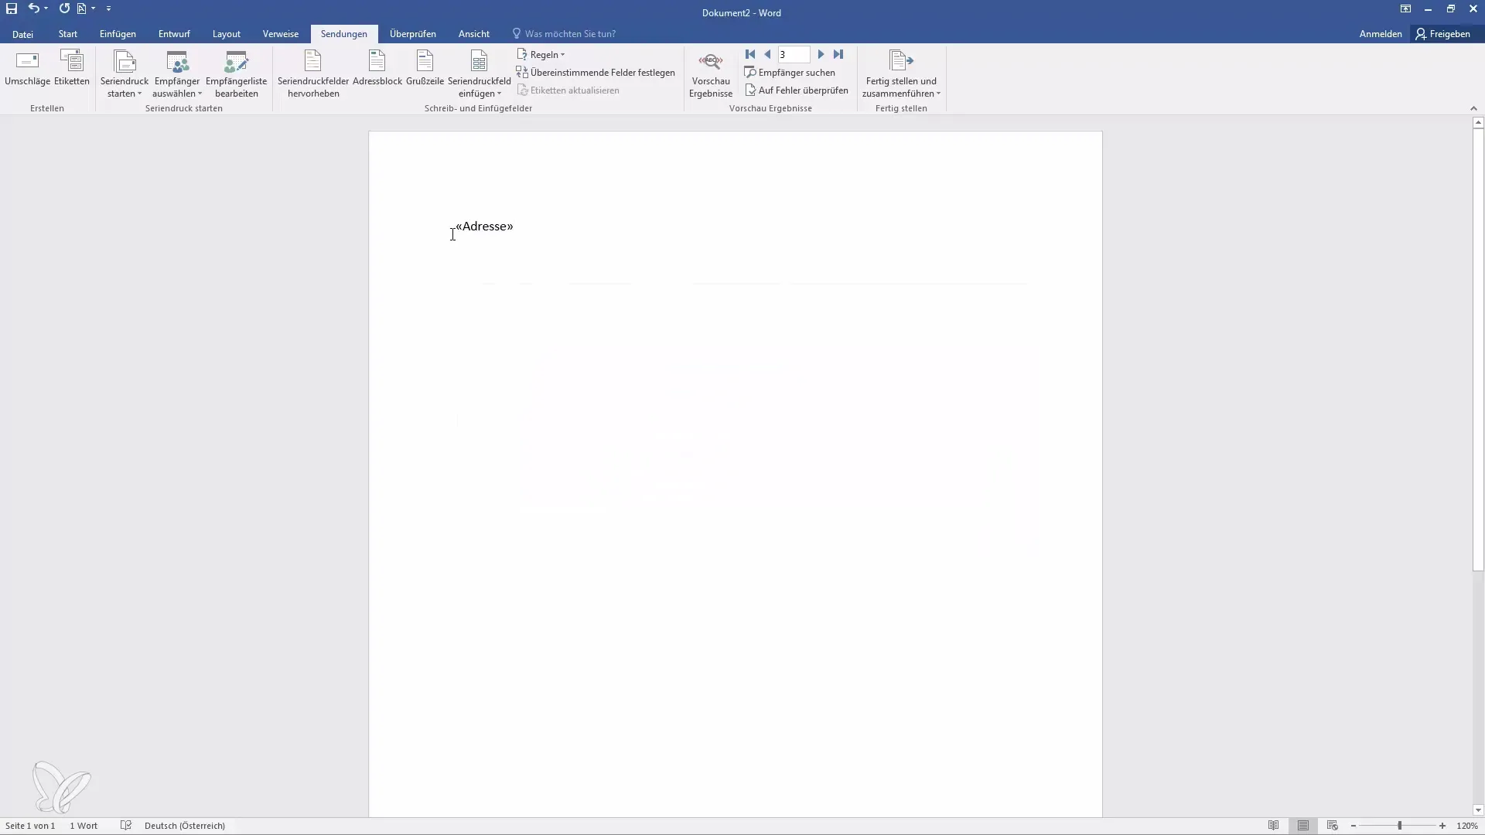
Task: Insert an Adressblock
Action: point(377,67)
